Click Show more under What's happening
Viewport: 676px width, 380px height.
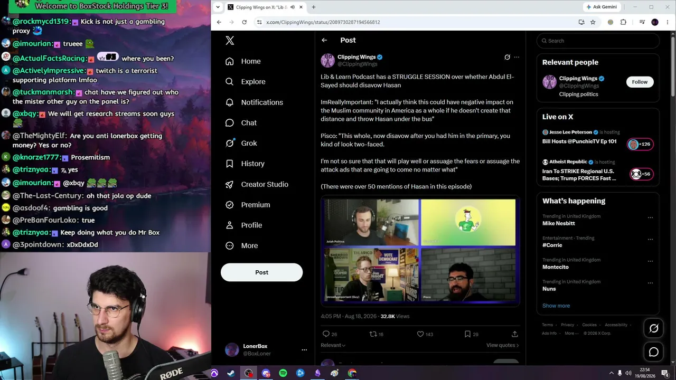(556, 306)
